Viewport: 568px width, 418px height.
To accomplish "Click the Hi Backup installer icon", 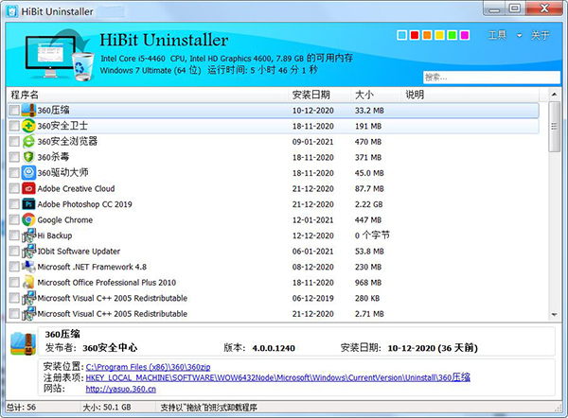I will (x=28, y=235).
